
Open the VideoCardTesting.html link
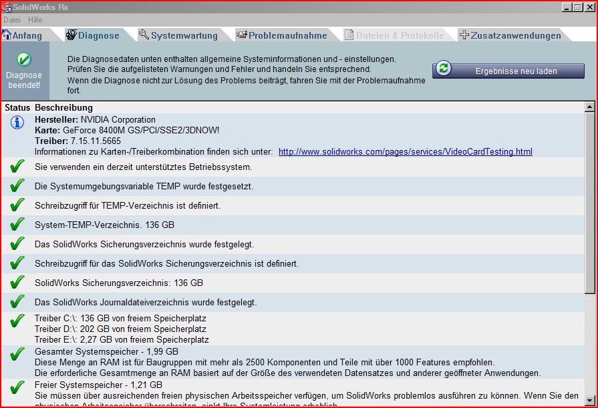pos(406,151)
